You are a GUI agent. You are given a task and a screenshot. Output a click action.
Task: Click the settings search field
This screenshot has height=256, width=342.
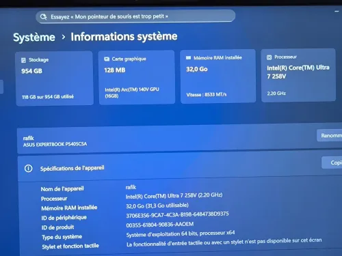click(x=135, y=16)
